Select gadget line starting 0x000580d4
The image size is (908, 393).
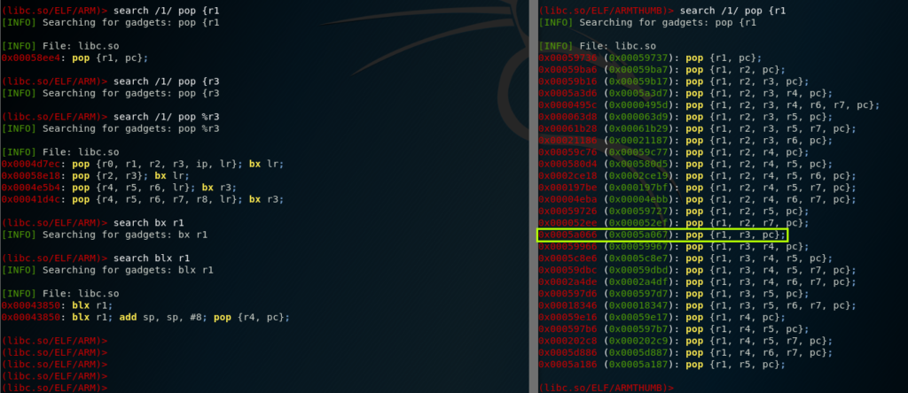[x=685, y=164]
